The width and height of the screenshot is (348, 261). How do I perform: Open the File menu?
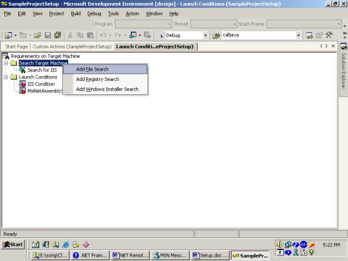(x=7, y=14)
